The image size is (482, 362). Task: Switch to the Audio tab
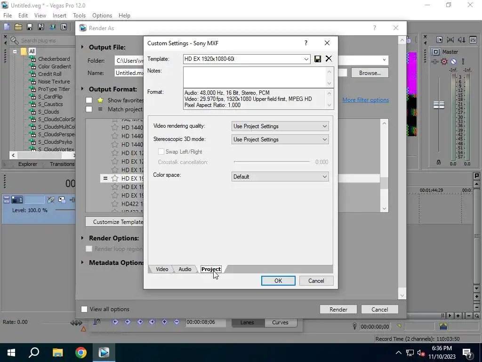click(x=185, y=269)
